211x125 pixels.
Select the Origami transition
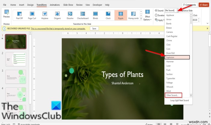(57, 15)
